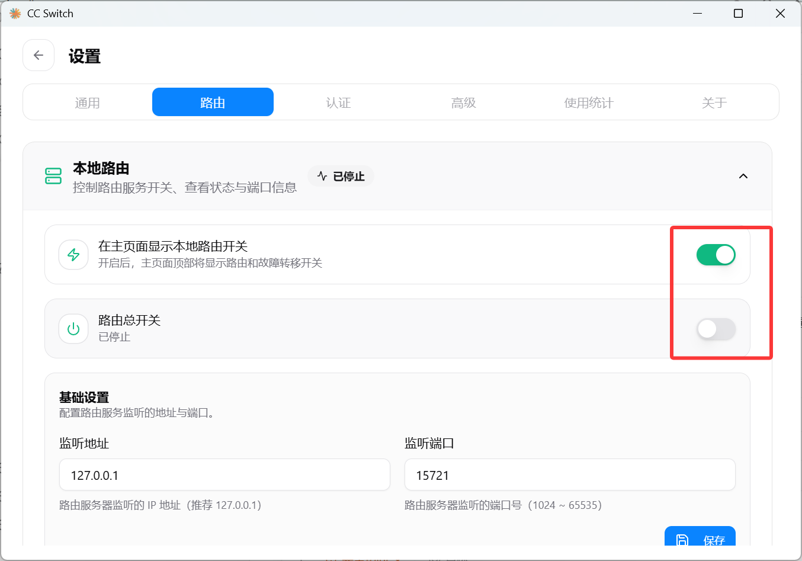Click 在主页面显示本地路由开关 label

tap(173, 246)
